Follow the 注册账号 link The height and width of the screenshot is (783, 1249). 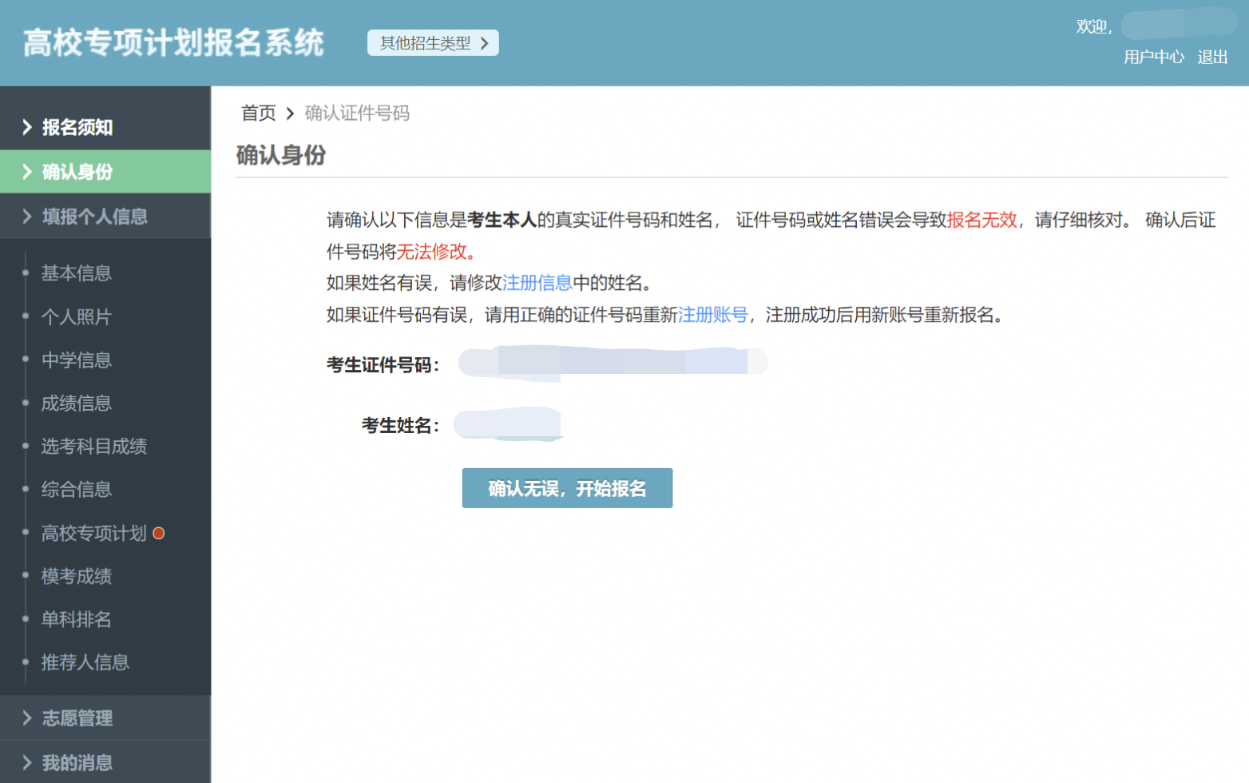click(712, 315)
